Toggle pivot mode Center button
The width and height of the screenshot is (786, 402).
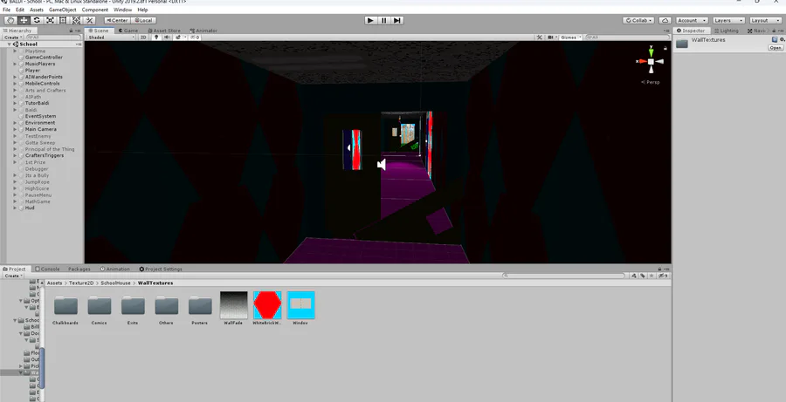[x=118, y=21]
